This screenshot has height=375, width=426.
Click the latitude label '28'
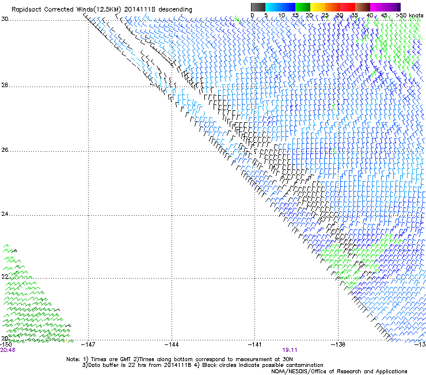click(5, 85)
